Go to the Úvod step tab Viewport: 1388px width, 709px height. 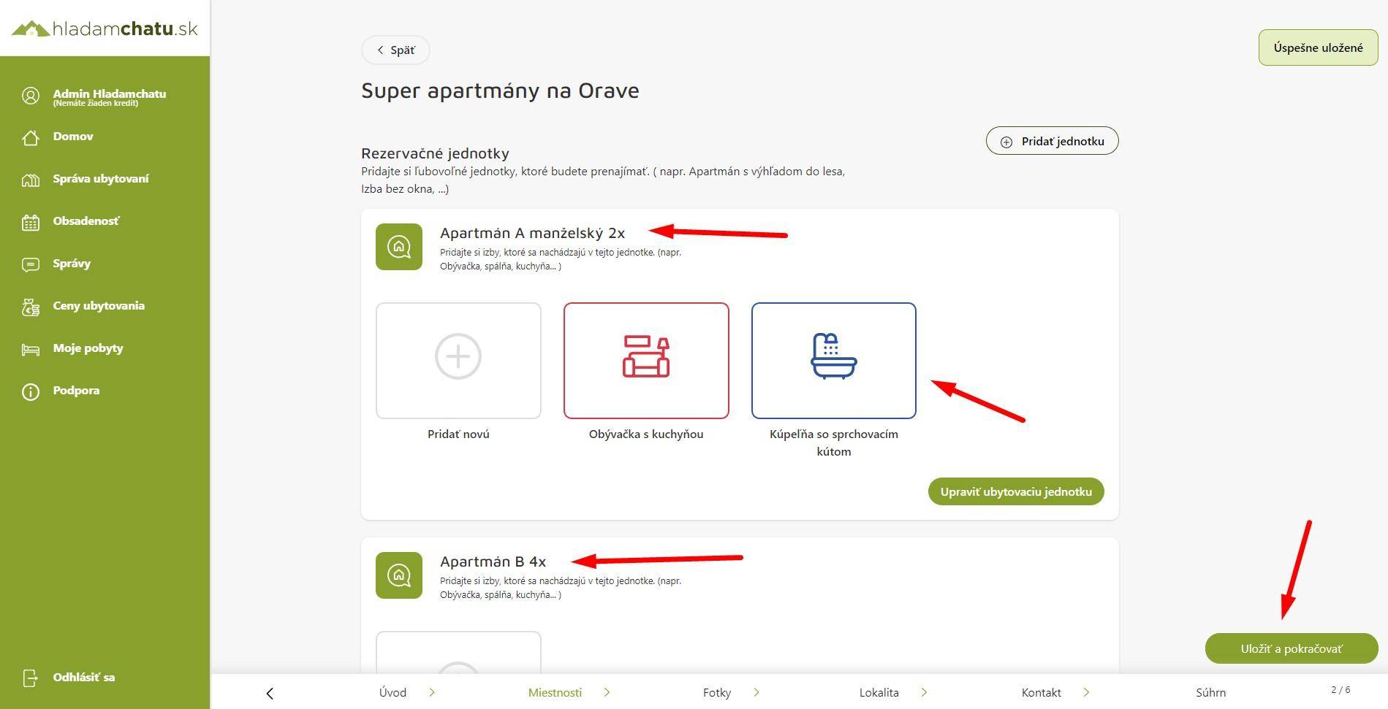pyautogui.click(x=392, y=693)
